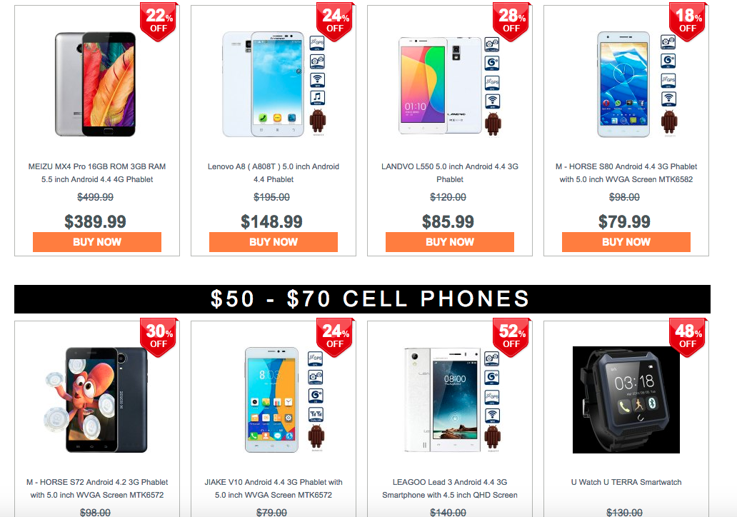Open U Watch U TERRA Smartwatch link

coord(626,482)
